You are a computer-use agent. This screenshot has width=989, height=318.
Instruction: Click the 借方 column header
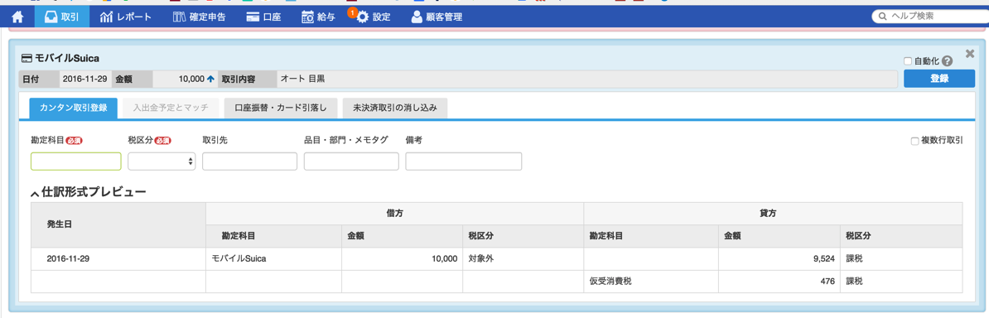click(395, 214)
